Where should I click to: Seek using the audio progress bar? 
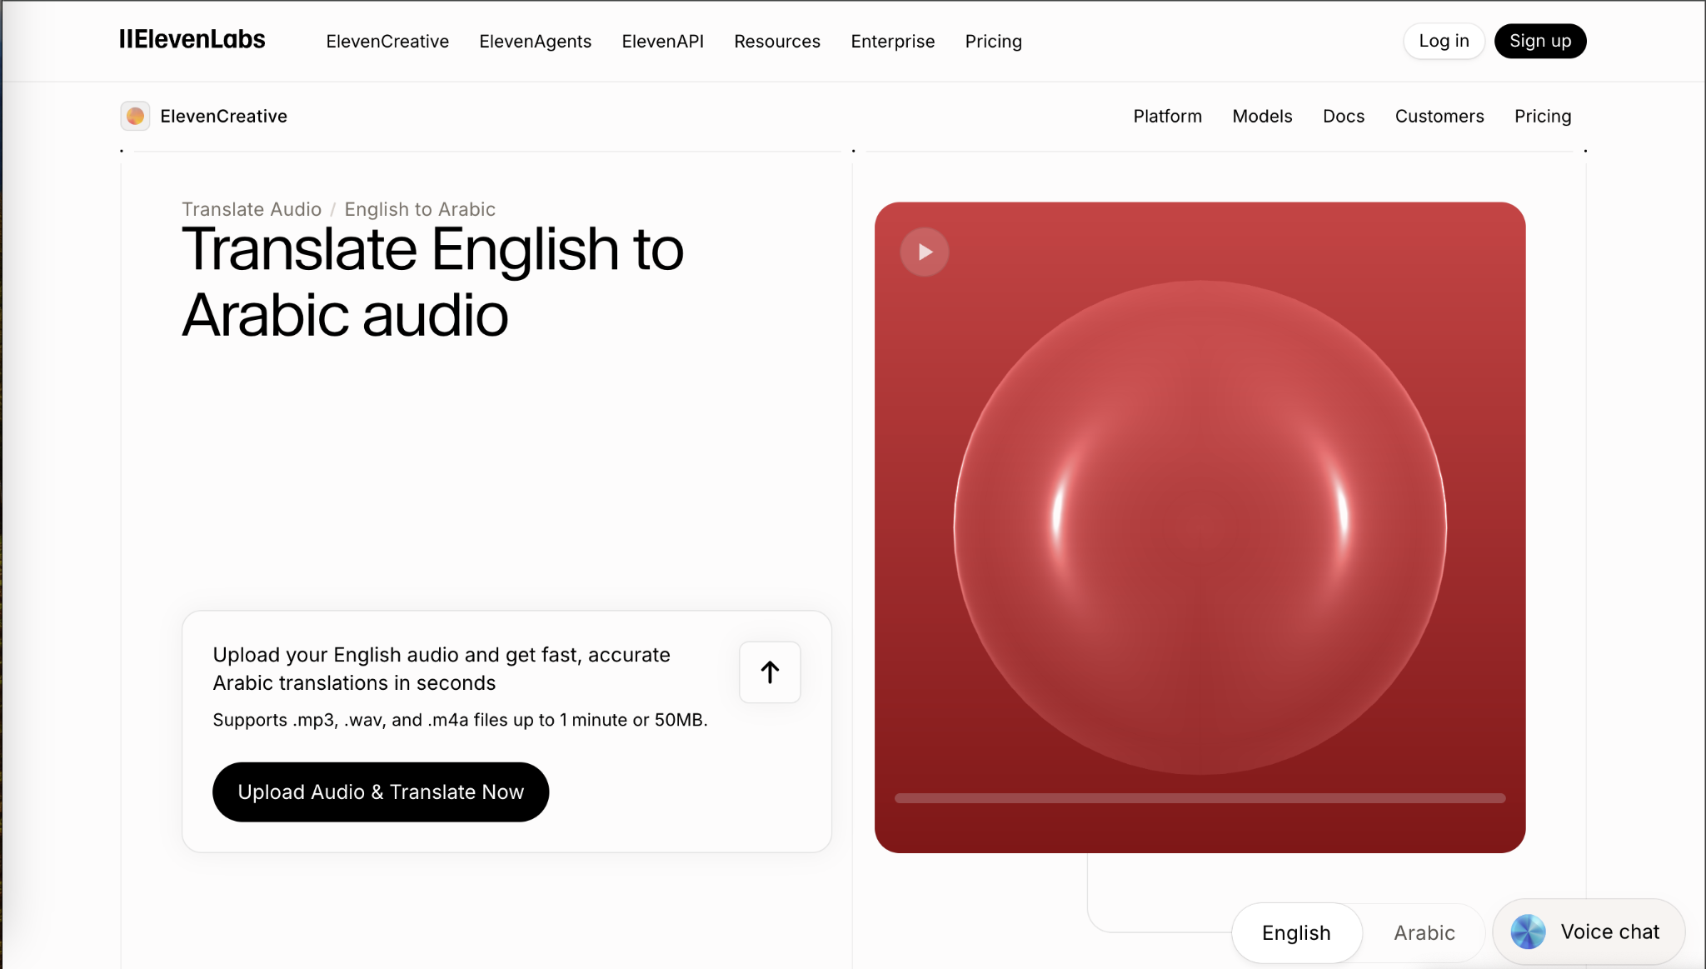tap(1200, 798)
